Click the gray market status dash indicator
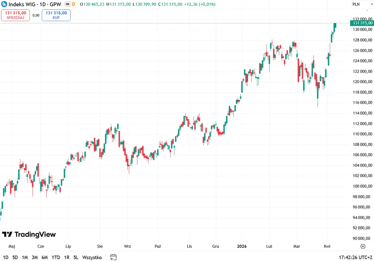Image resolution: width=374 pixels, height=261 pixels. click(x=68, y=4)
